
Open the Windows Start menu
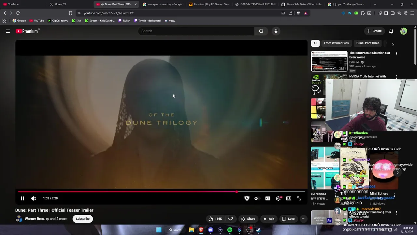tap(159, 230)
